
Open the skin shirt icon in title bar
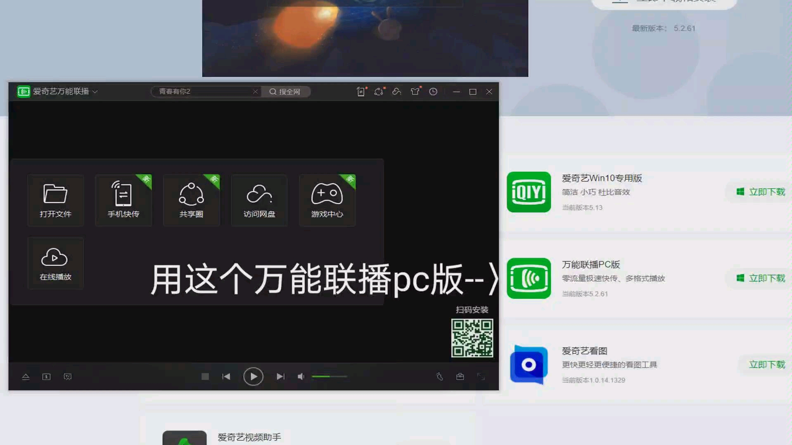(x=415, y=92)
